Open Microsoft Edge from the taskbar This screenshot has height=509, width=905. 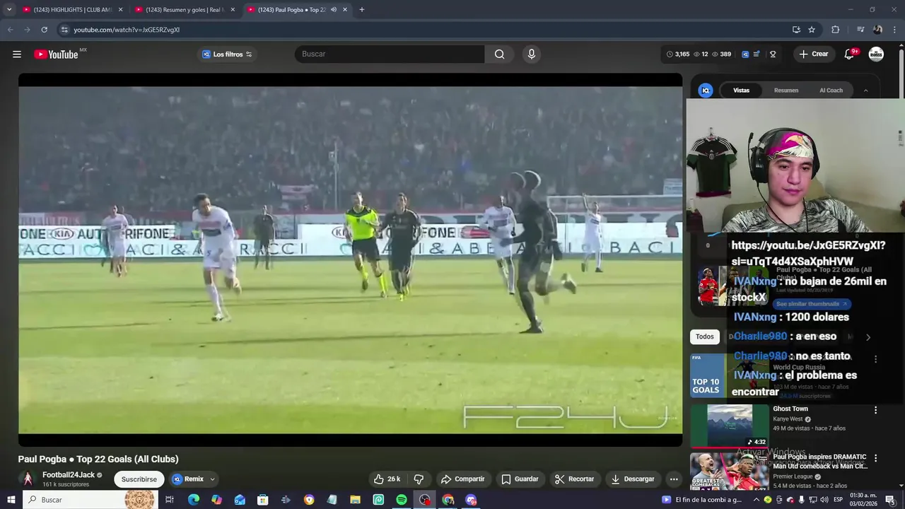[194, 500]
